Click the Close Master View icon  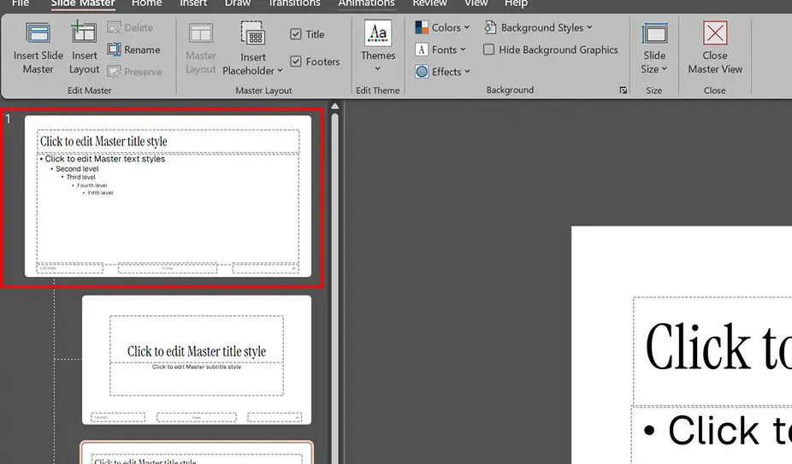pos(715,33)
